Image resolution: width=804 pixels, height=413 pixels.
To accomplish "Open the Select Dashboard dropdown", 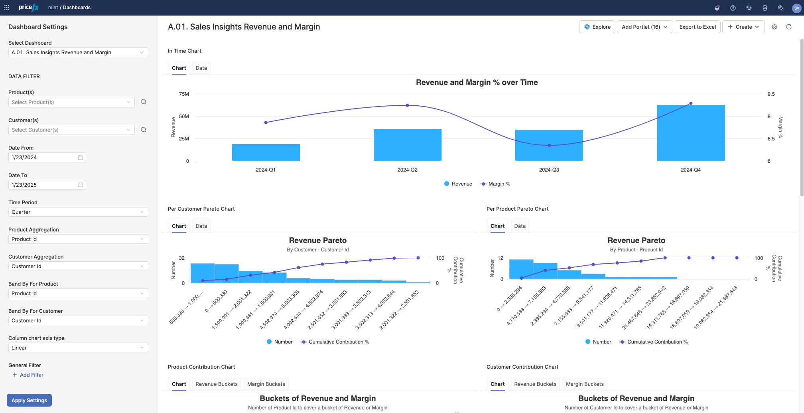I will 78,52.
